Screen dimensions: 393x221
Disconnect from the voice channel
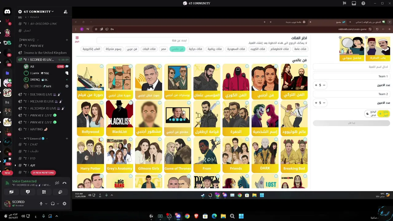(x=64, y=183)
